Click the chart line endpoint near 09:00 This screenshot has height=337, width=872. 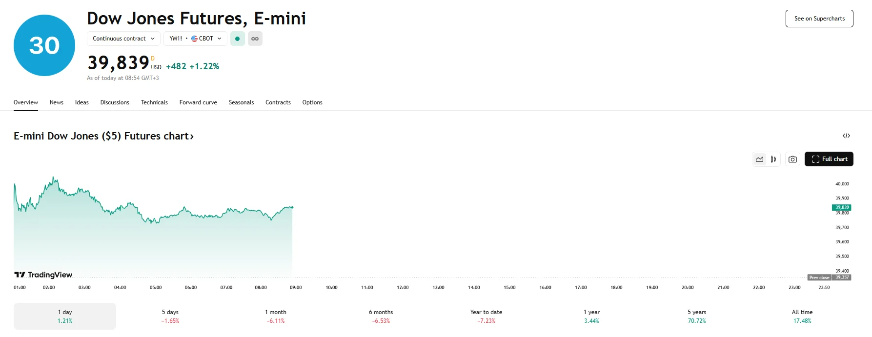[292, 207]
